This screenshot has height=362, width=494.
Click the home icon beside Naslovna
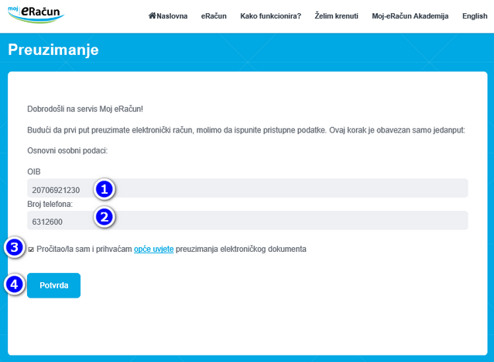pyautogui.click(x=153, y=16)
